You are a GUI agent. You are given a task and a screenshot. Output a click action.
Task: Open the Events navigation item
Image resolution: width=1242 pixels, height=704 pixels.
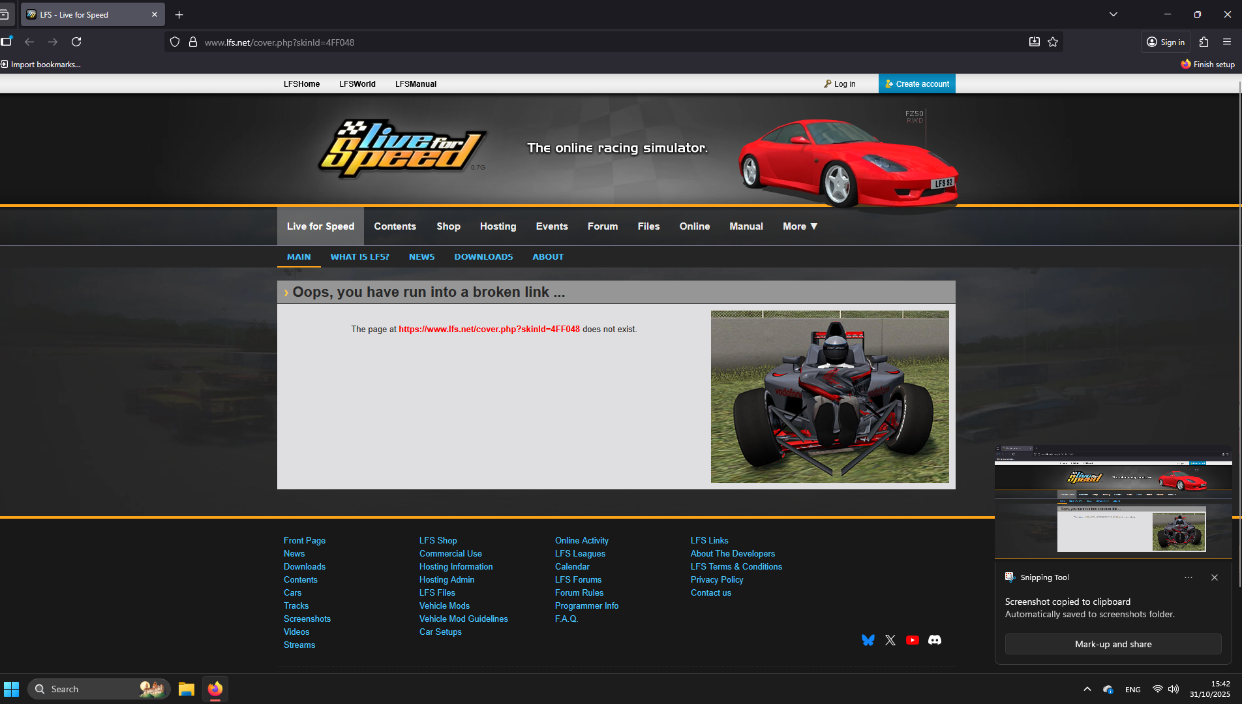coord(552,226)
